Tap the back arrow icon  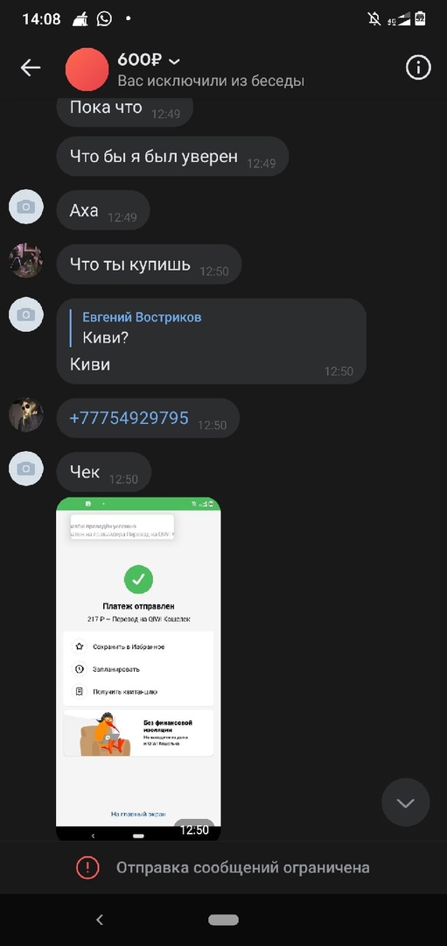point(31,68)
